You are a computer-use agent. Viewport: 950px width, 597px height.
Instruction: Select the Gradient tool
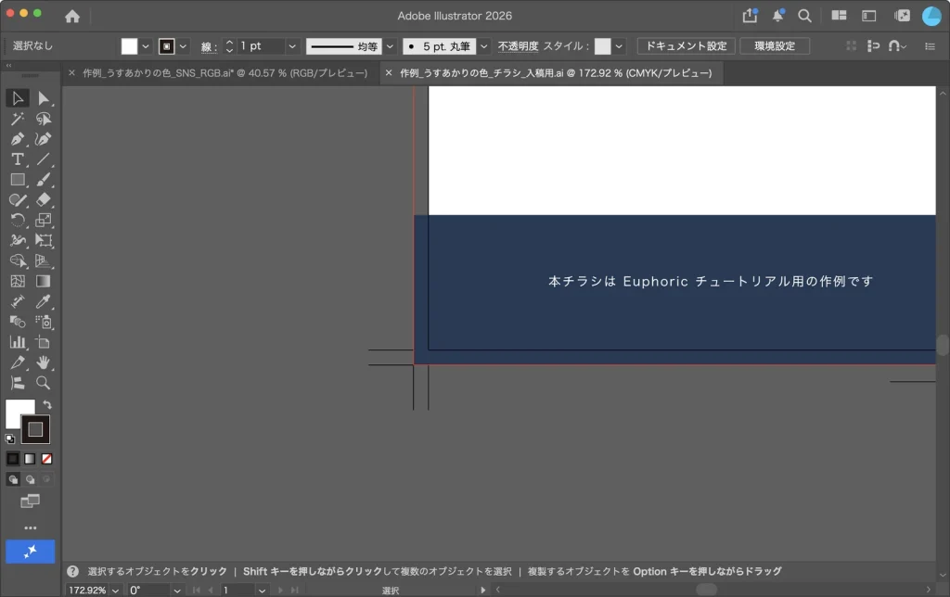pos(43,281)
